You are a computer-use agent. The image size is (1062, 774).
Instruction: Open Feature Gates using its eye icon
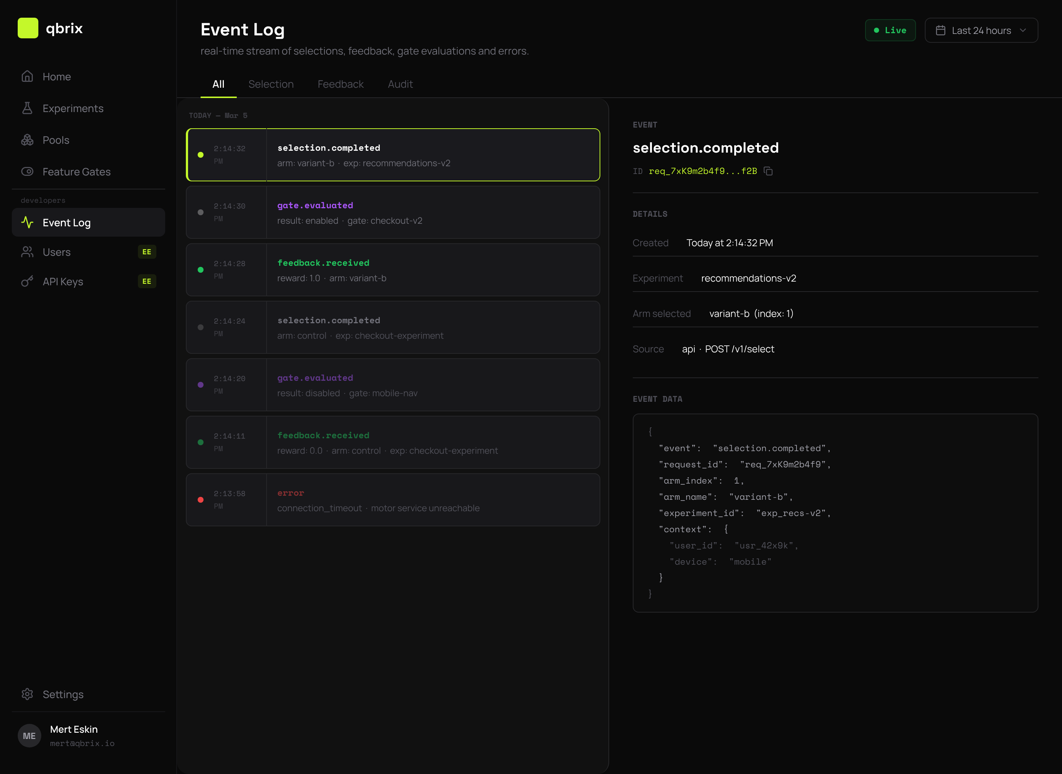pos(27,171)
